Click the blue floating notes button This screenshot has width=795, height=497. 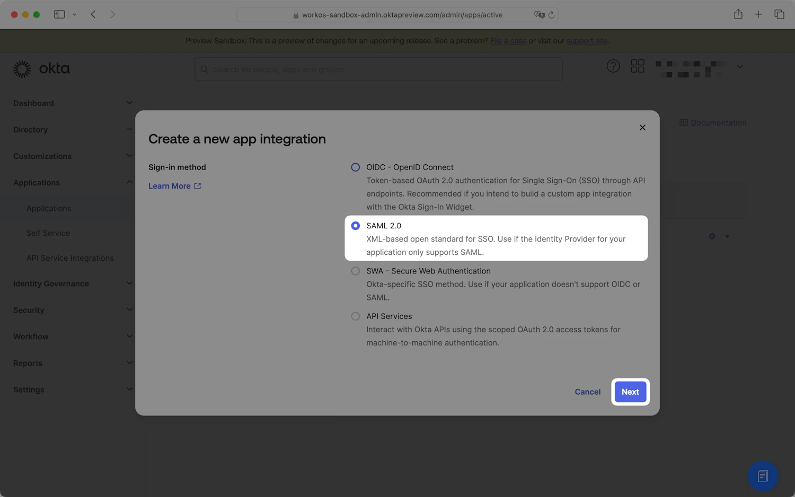(763, 476)
